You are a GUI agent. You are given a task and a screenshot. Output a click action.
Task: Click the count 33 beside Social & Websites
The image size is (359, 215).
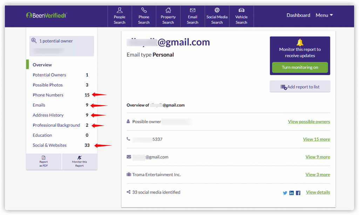(x=87, y=146)
